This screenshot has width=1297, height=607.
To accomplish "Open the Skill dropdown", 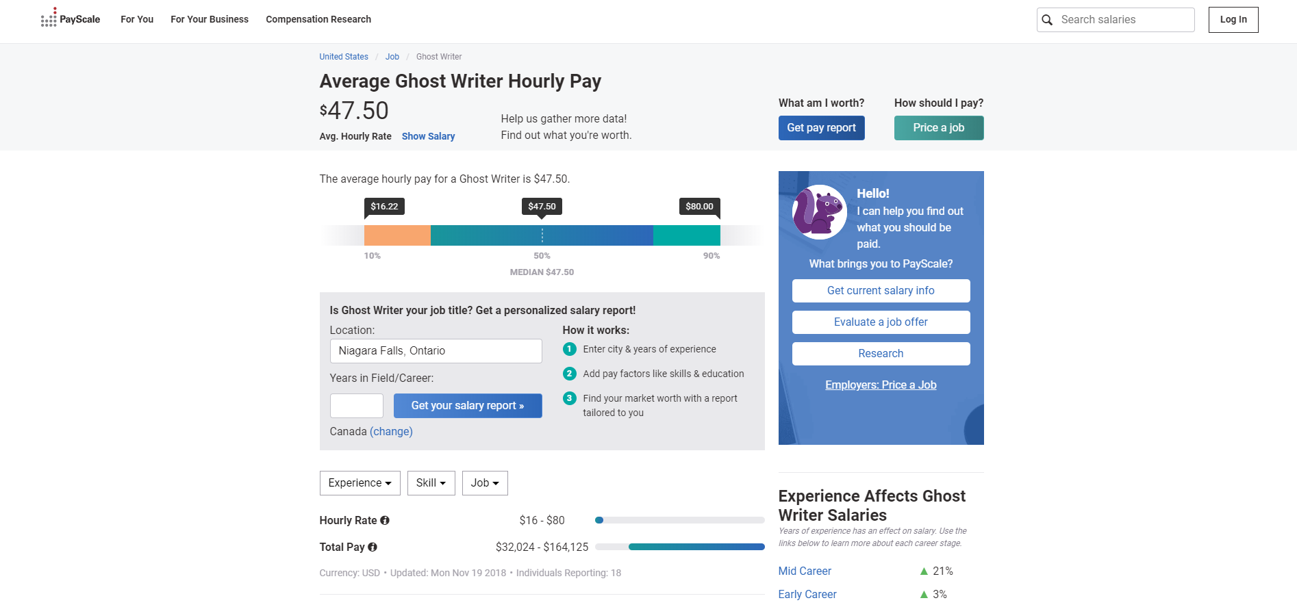I will [431, 483].
